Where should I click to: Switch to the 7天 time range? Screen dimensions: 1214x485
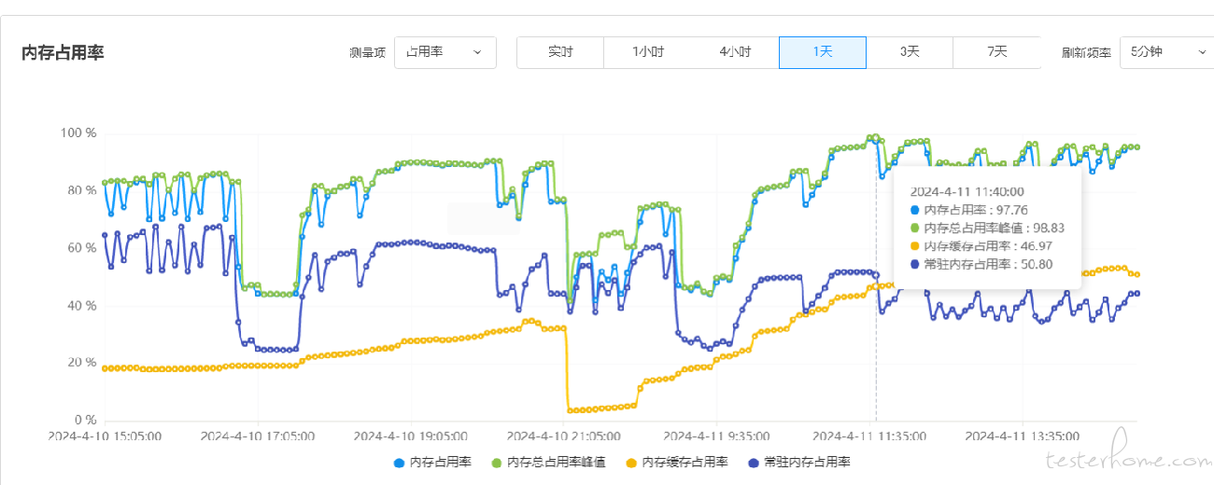pyautogui.click(x=996, y=52)
